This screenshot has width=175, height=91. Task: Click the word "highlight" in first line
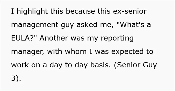(x=32, y=11)
